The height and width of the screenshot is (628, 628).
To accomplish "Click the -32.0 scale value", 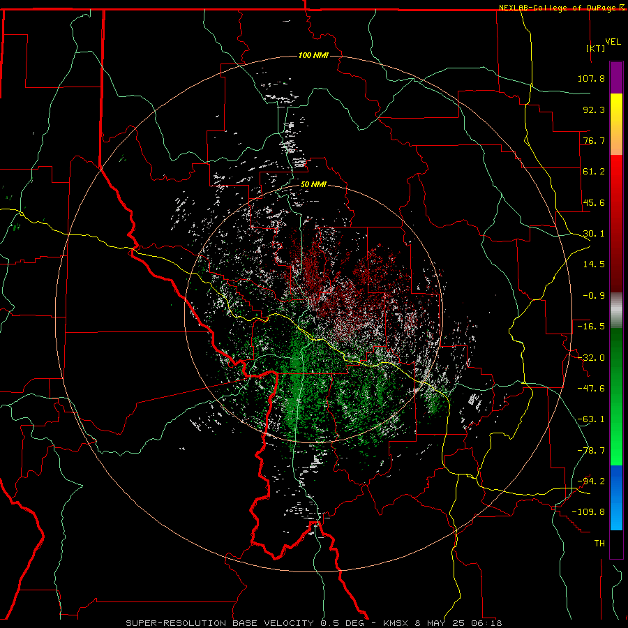I will (x=591, y=358).
